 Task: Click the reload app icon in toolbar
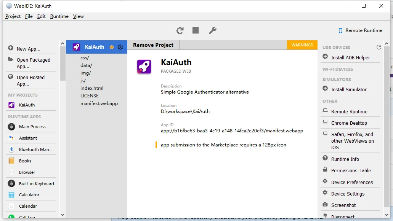point(180,30)
